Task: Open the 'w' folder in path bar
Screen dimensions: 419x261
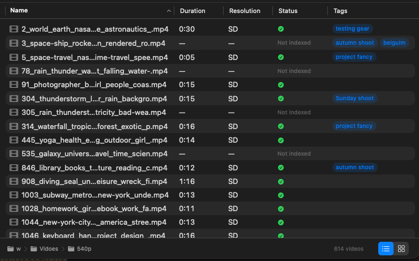Action: pos(14,249)
